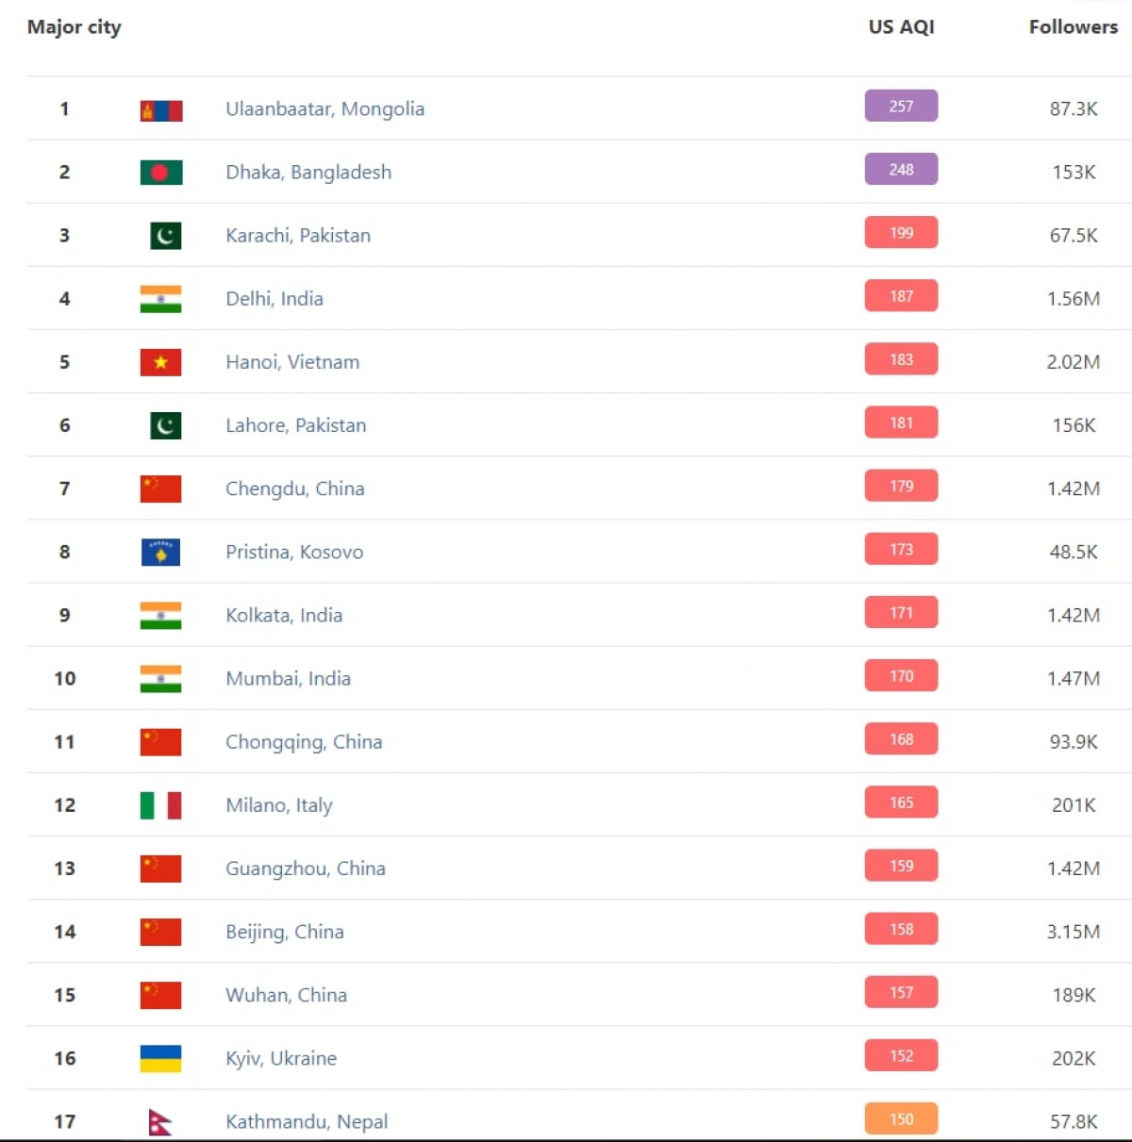The height and width of the screenshot is (1142, 1132).
Task: Click Hanoi's 2.02M followers count
Action: pos(1074,362)
